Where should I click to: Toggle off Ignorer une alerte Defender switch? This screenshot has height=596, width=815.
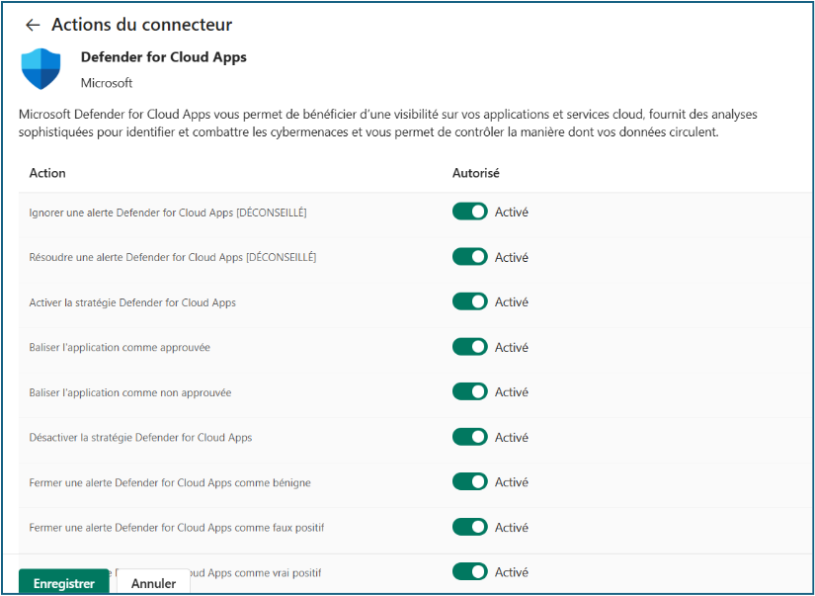[470, 212]
